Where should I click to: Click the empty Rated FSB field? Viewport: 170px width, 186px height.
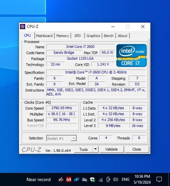[x=62, y=126]
